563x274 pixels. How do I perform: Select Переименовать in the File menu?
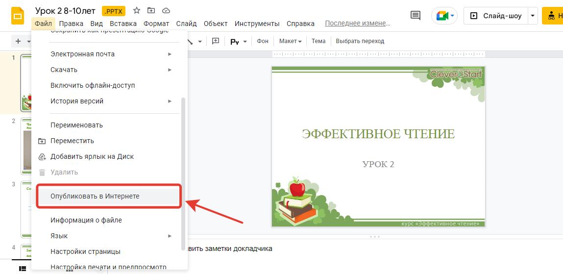pos(109,125)
